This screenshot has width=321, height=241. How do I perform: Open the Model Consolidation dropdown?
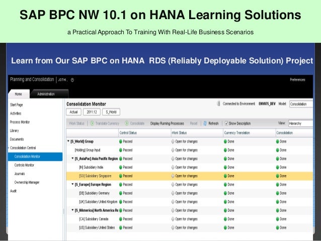coord(301,104)
